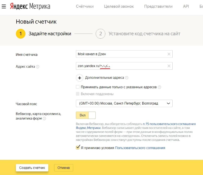This screenshot has width=203, height=175.
Task: Clear the Имя счетчика field with X
Action: [169, 54]
